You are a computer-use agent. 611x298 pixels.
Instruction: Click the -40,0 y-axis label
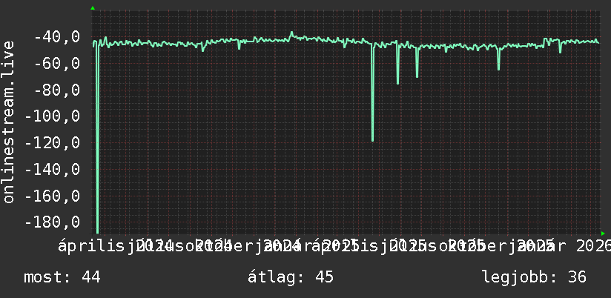tap(57, 37)
